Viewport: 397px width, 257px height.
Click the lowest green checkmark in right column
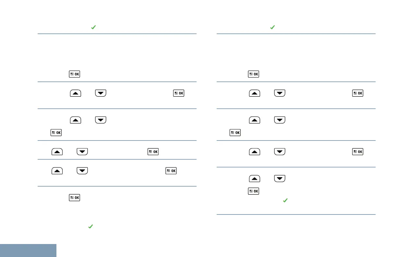click(x=285, y=201)
